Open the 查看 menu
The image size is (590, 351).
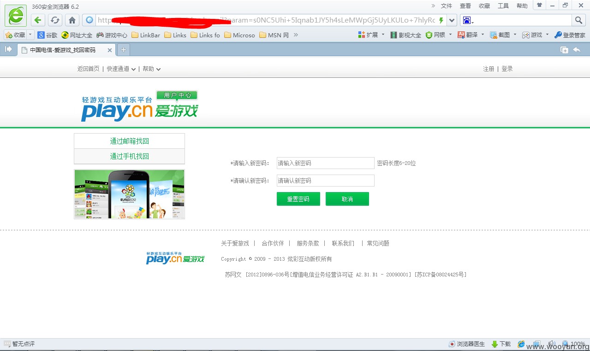465,6
